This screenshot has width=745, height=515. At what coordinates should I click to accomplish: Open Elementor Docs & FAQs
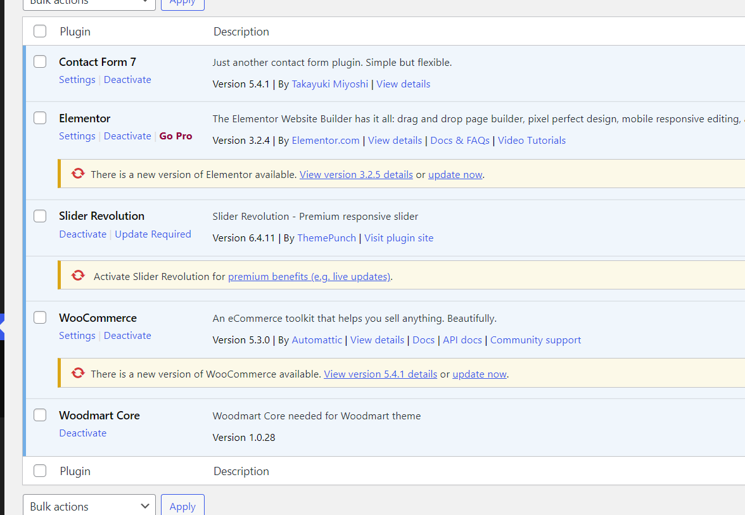pyautogui.click(x=460, y=141)
